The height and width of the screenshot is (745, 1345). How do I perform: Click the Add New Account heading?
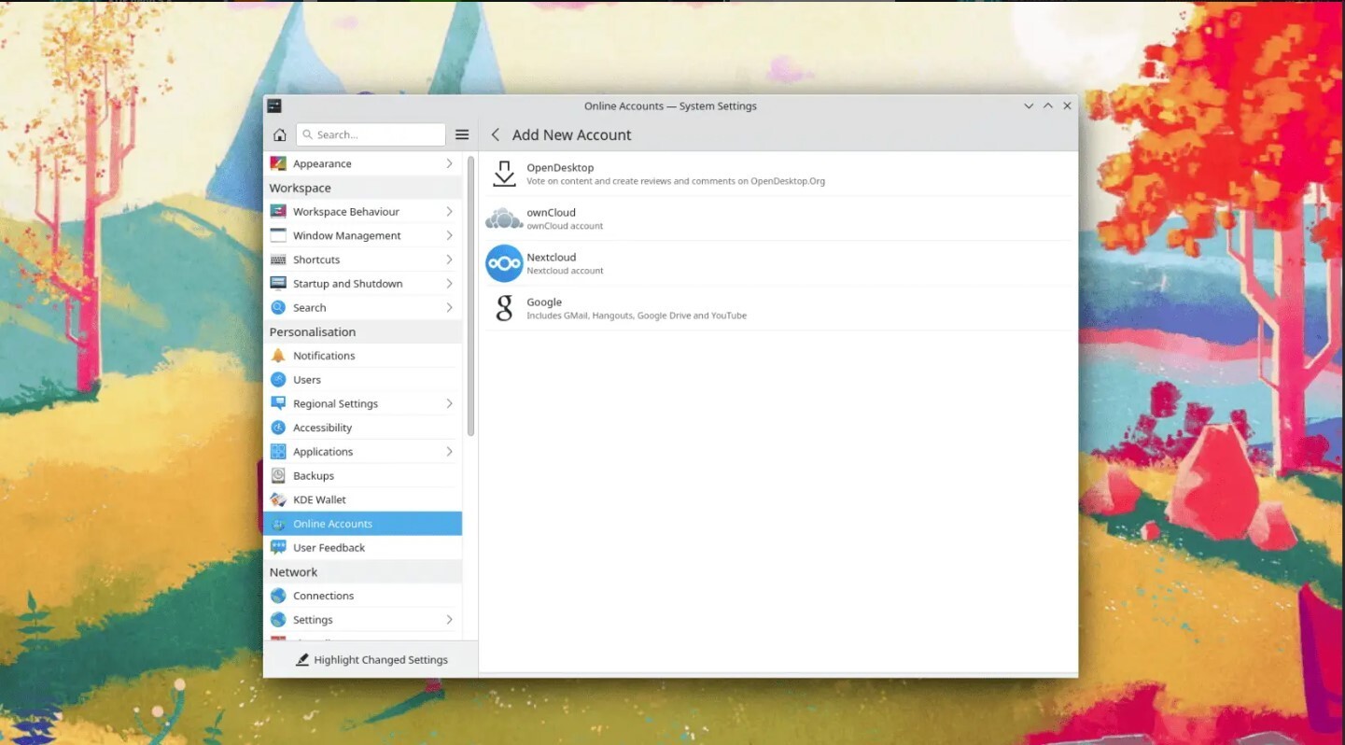(x=571, y=134)
